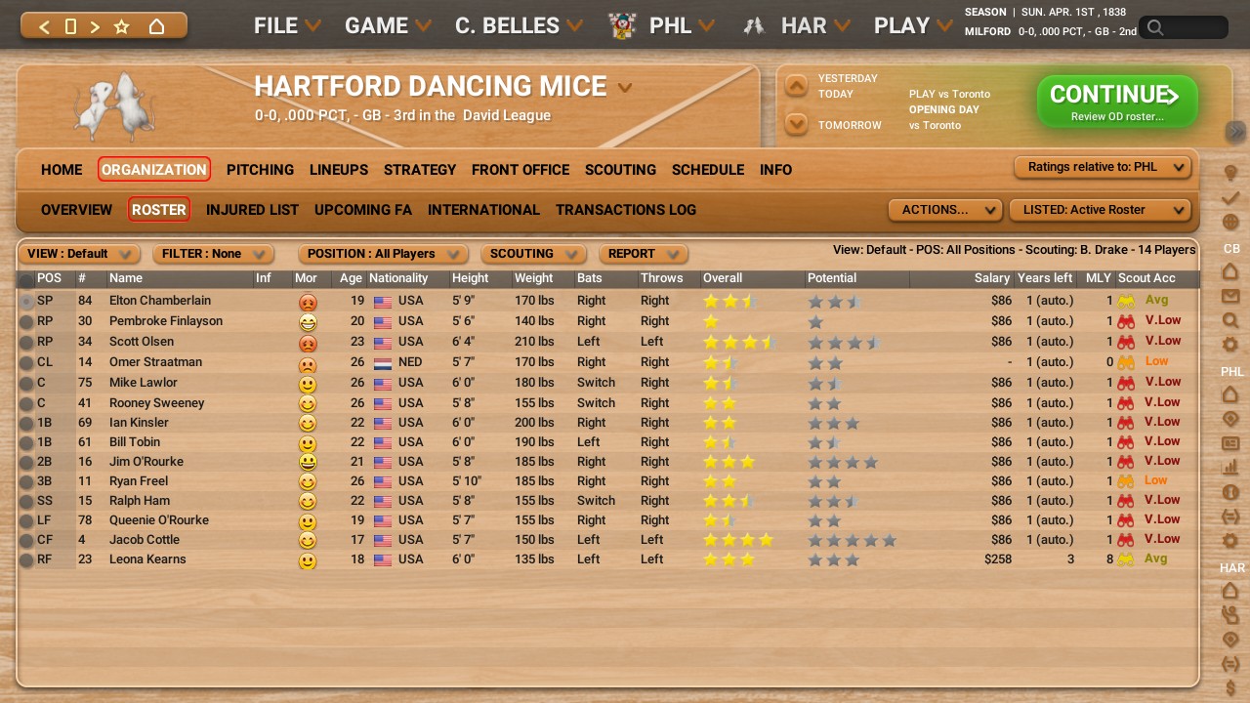The height and width of the screenshot is (703, 1250).
Task: Toggle the row selector for Jim O'Rourke
Action: (26, 463)
